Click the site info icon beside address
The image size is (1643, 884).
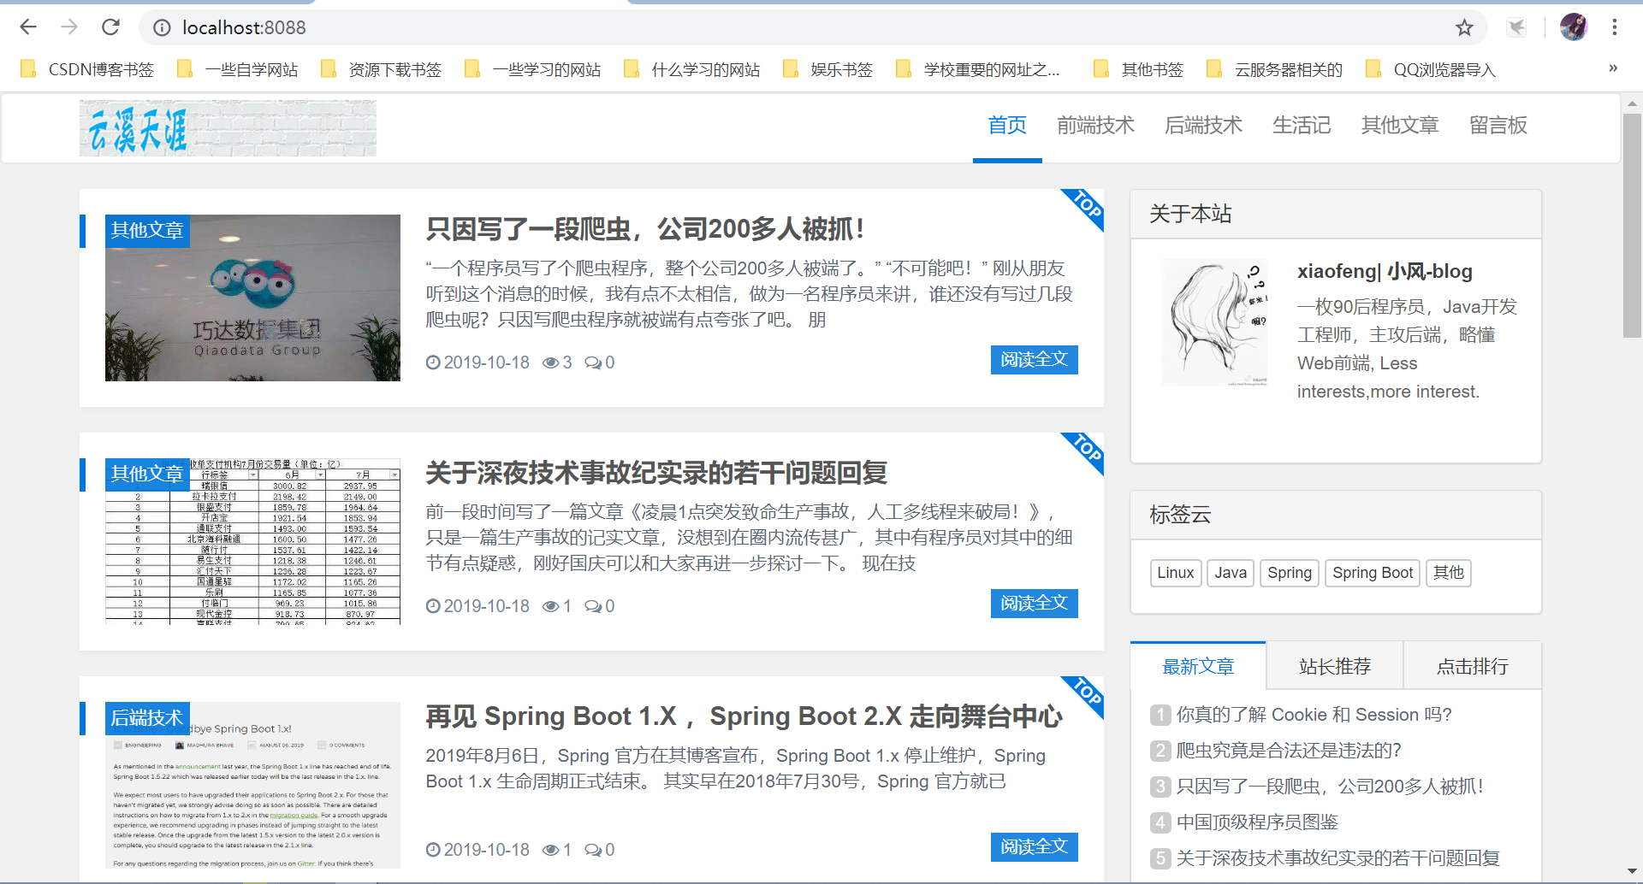162,28
